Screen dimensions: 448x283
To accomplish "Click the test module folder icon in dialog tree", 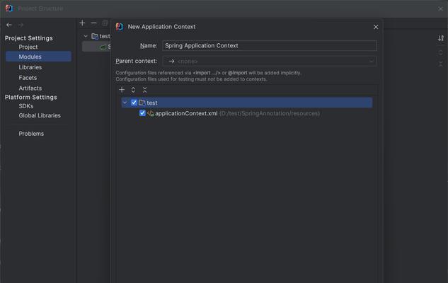I will click(142, 103).
